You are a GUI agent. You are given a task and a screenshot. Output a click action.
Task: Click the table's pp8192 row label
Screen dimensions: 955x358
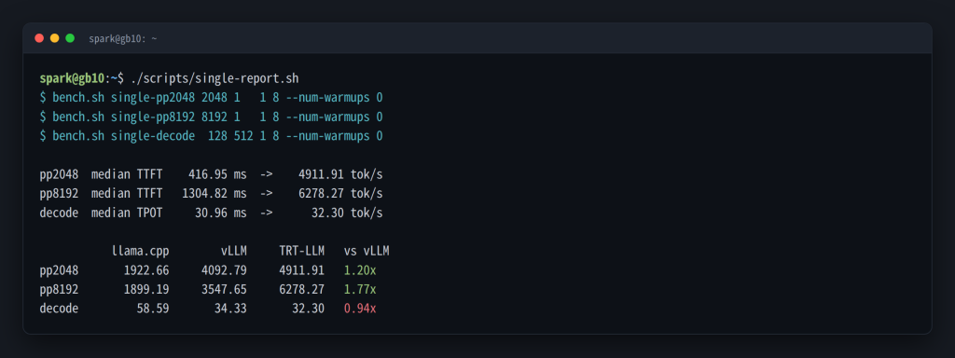click(59, 289)
